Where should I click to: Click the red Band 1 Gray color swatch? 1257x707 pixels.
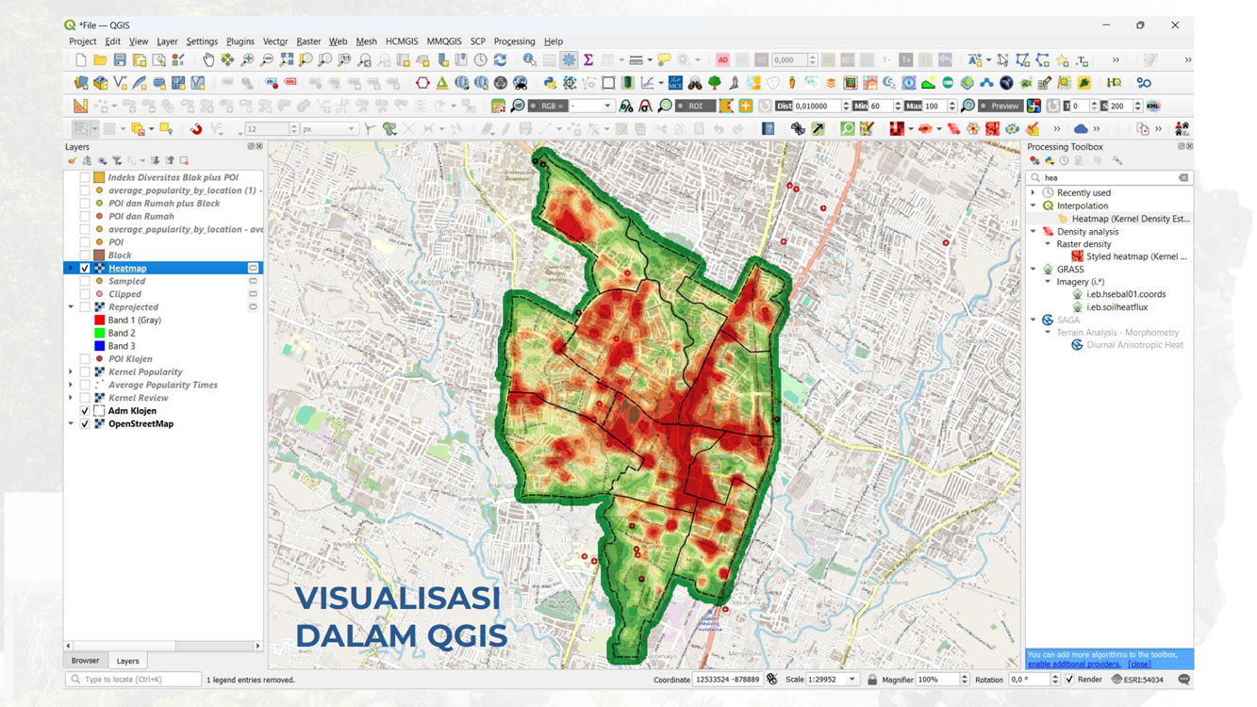97,319
